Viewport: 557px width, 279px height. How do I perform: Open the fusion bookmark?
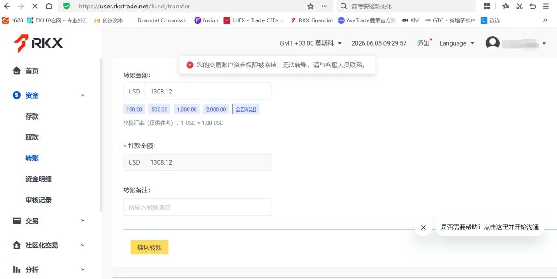[x=206, y=20]
